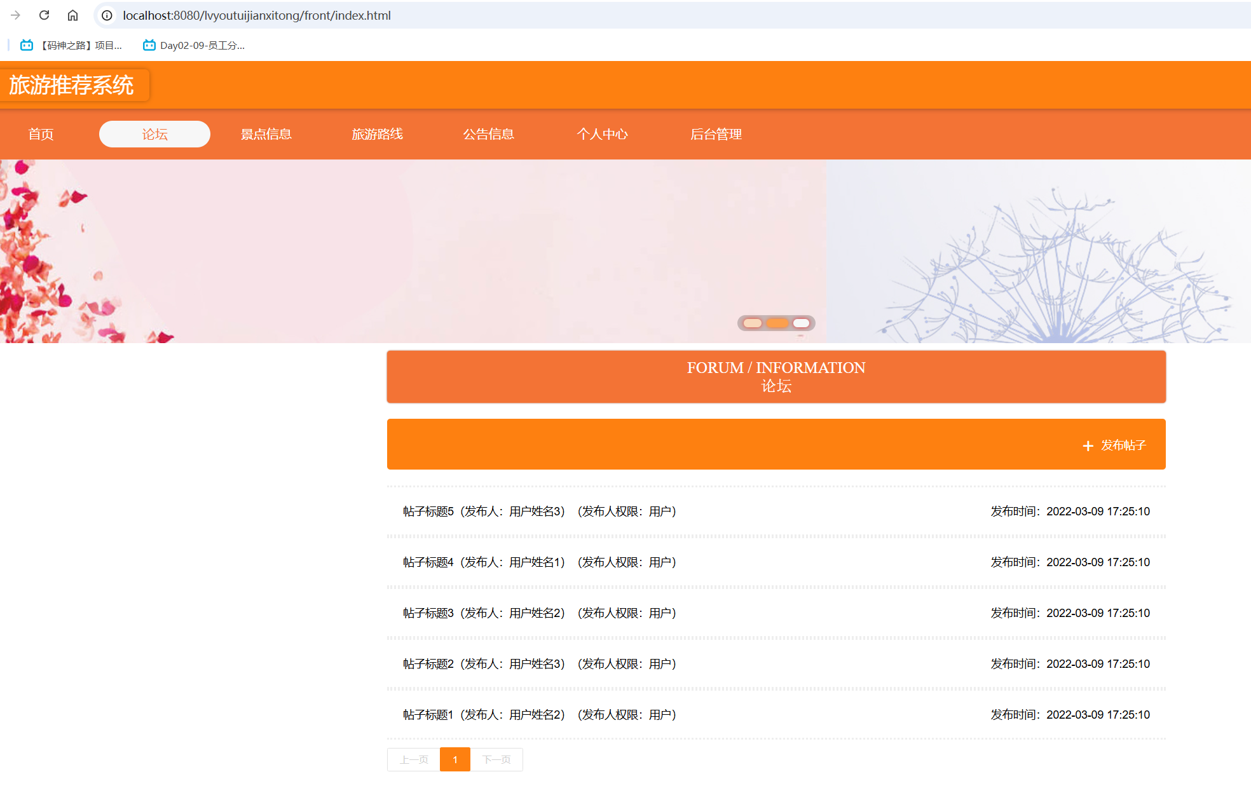
Task: Select the first carousel indicator dot
Action: click(753, 323)
